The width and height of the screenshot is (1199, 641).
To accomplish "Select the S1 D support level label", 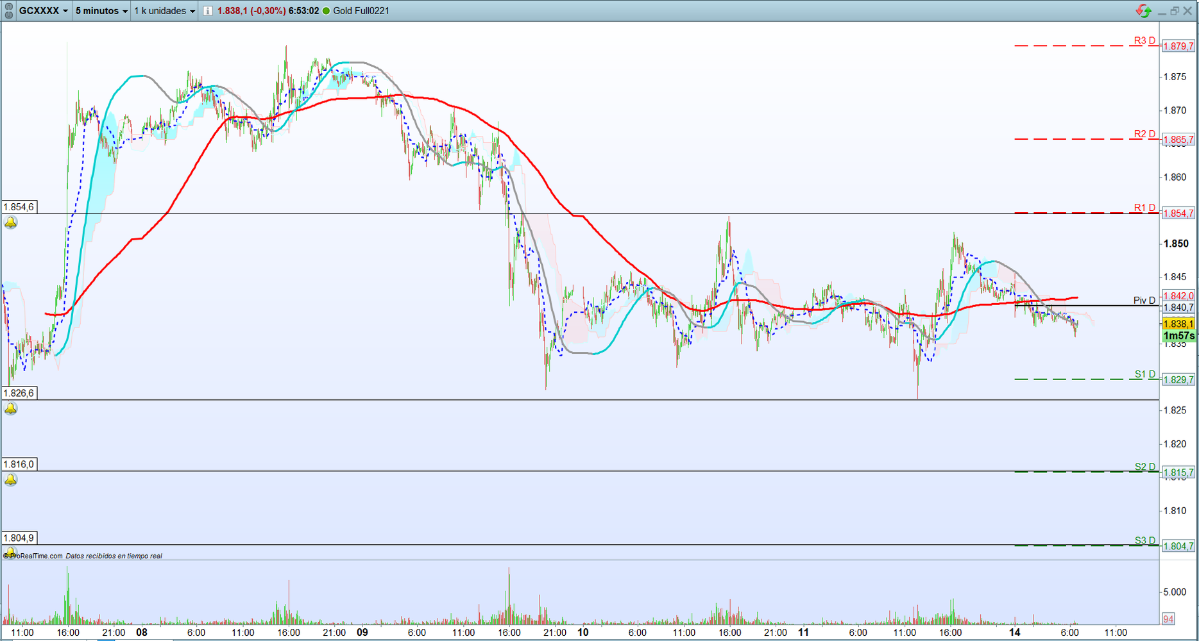I will point(1144,374).
